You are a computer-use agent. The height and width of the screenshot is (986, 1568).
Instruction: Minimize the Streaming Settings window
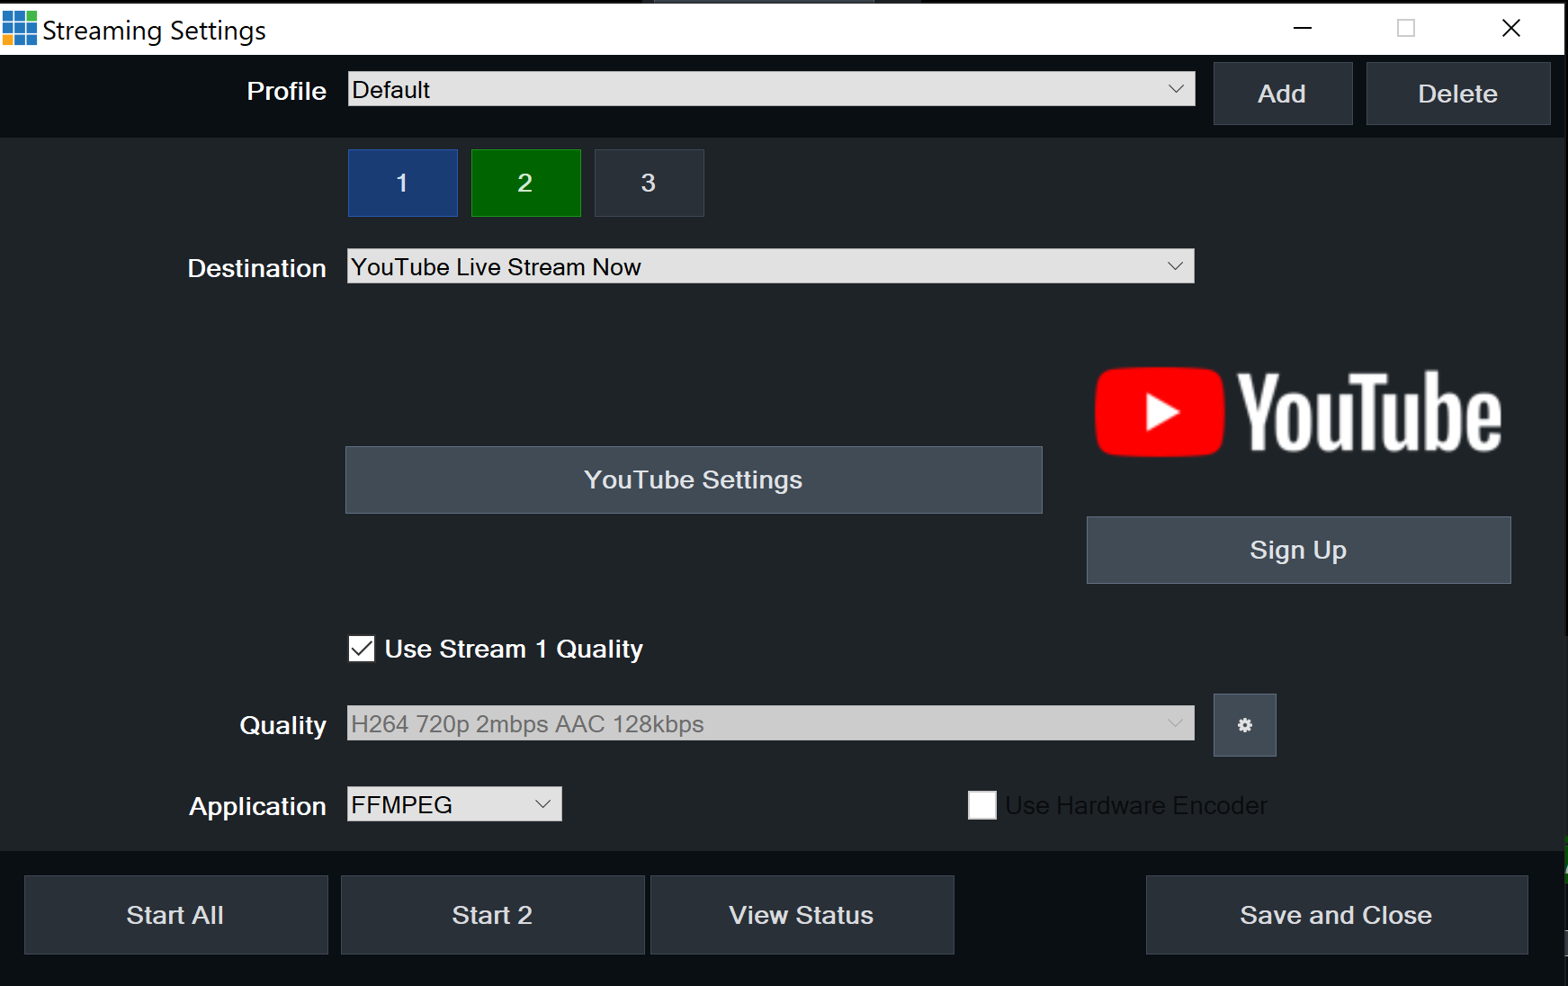tap(1303, 29)
